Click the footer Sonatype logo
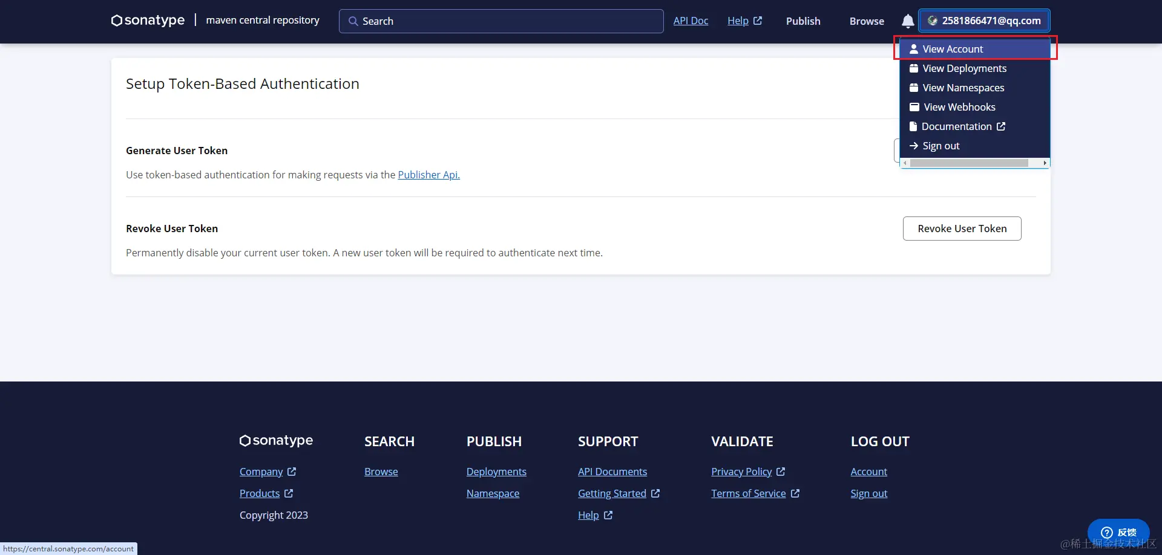 (x=276, y=441)
